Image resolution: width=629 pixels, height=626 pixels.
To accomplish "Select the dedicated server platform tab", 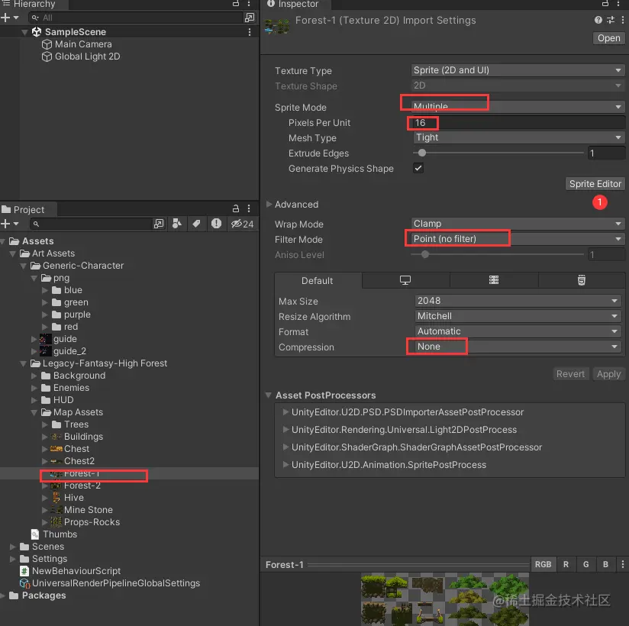I will coord(494,280).
